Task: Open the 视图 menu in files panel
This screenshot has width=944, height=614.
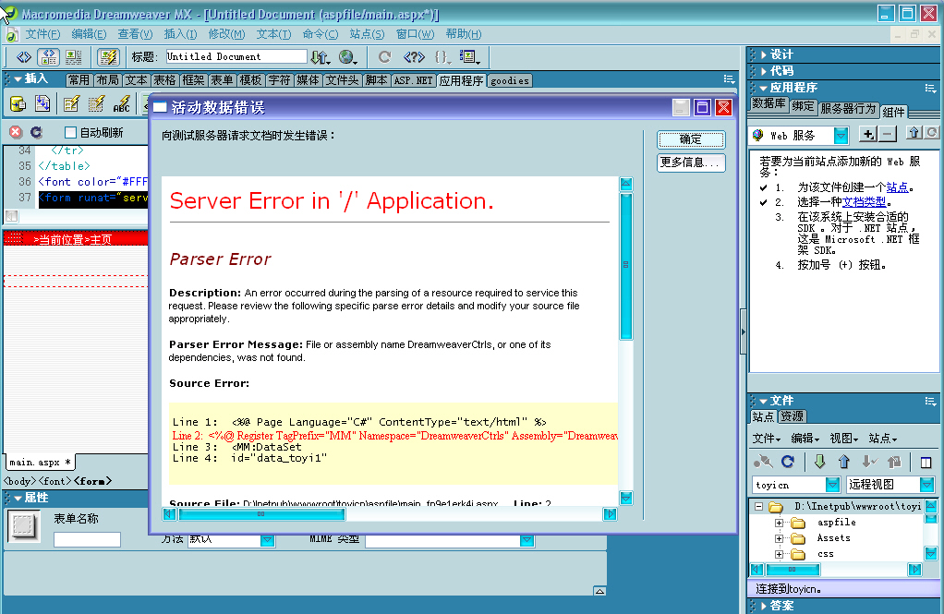Action: click(x=843, y=439)
